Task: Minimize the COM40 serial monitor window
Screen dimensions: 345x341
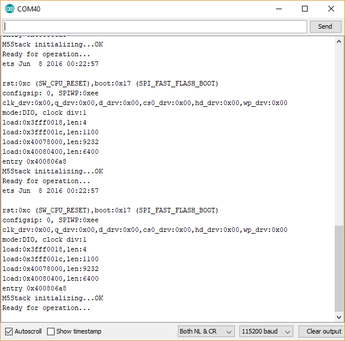Action: (x=279, y=9)
